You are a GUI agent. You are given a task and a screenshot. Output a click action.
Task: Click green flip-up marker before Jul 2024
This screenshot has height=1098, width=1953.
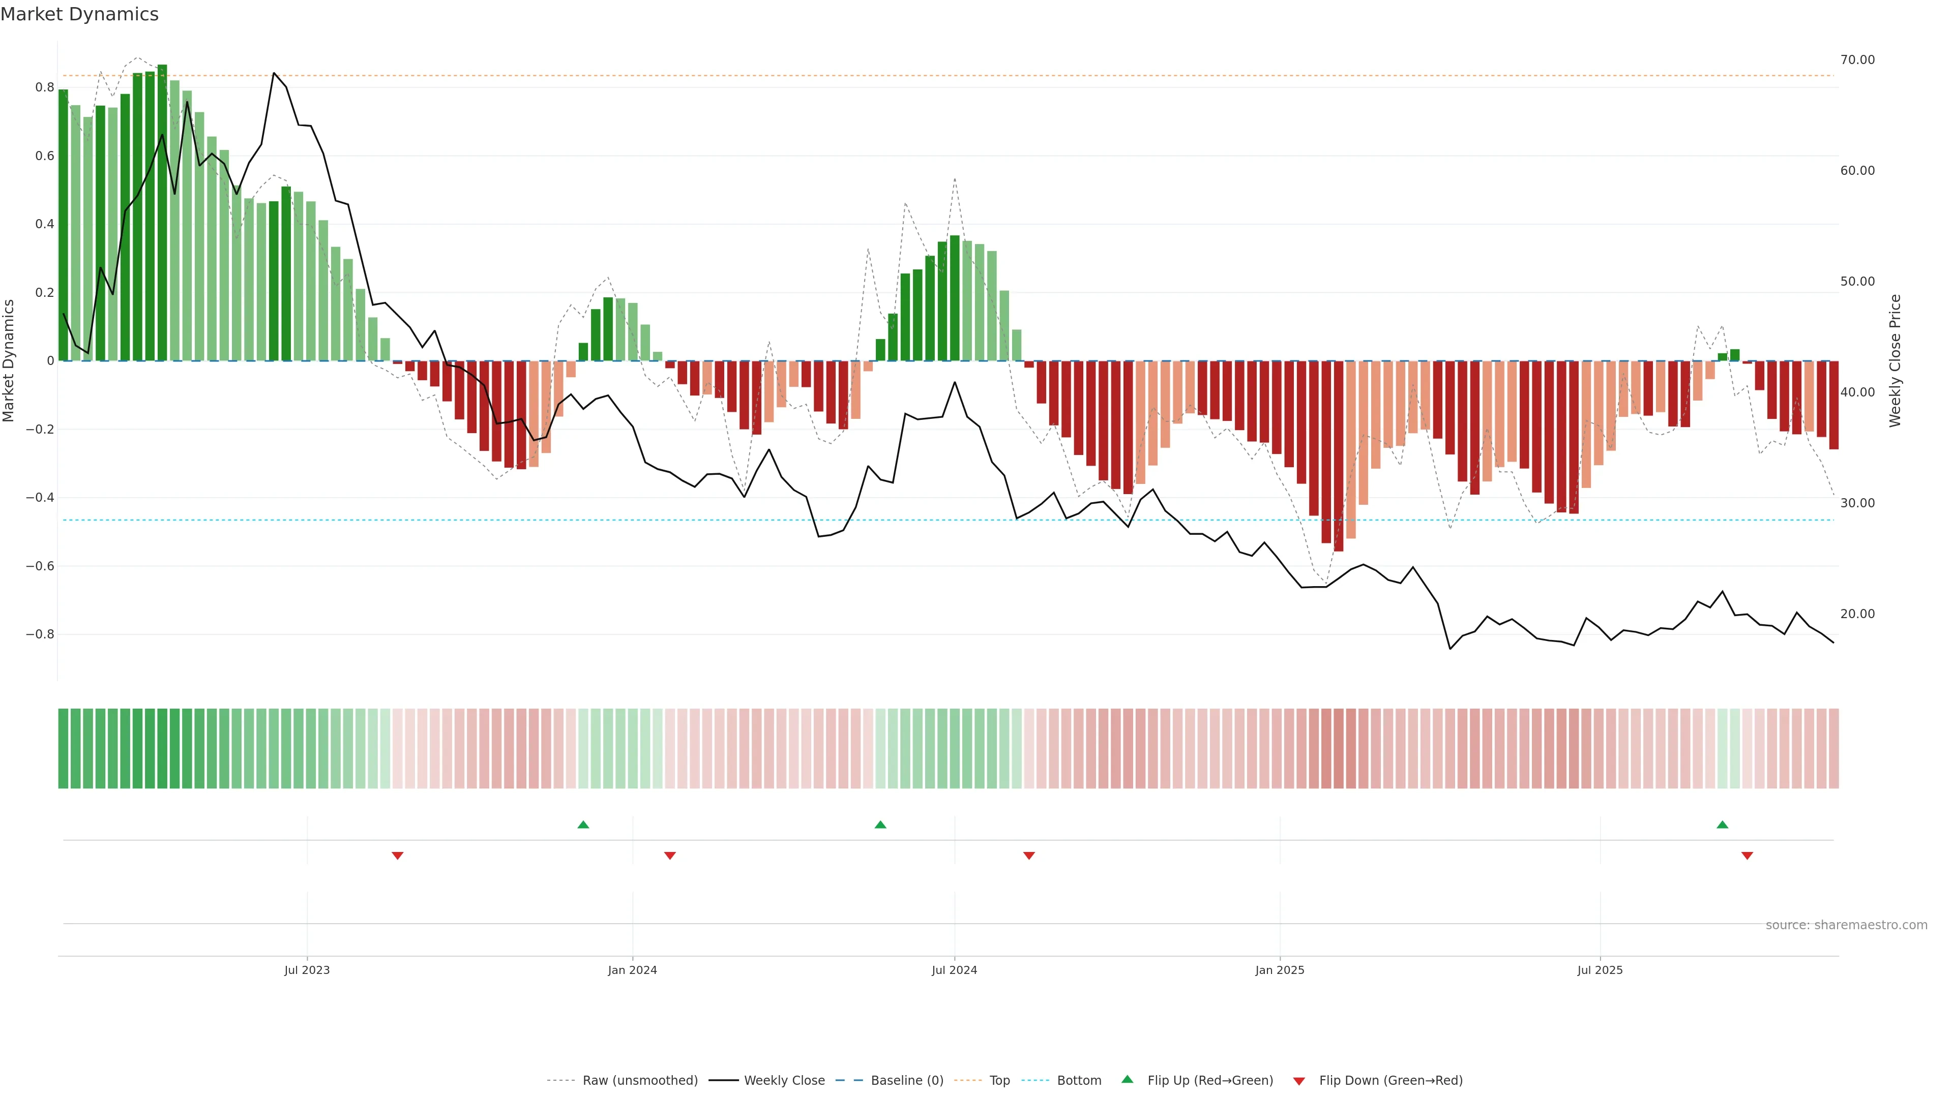880,825
